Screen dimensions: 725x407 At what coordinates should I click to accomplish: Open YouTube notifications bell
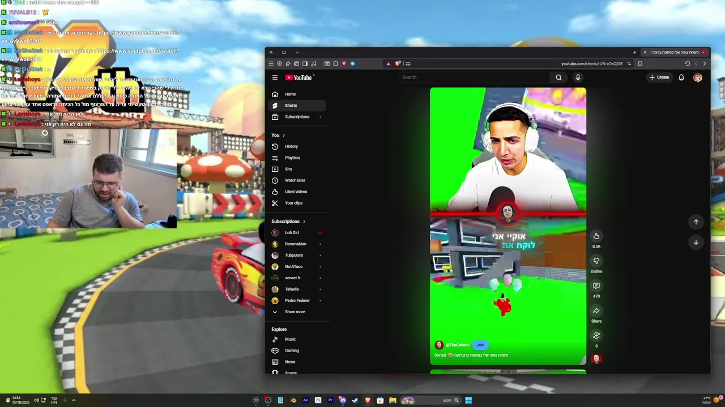coord(681,77)
